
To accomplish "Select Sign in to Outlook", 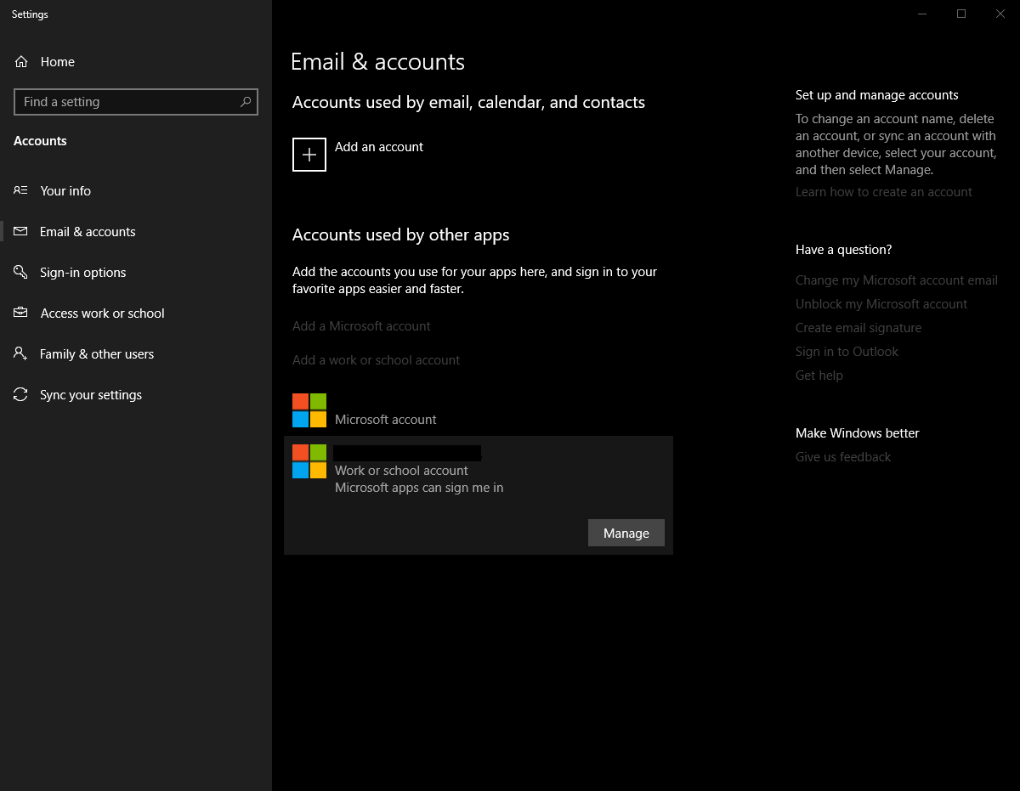I will [847, 351].
